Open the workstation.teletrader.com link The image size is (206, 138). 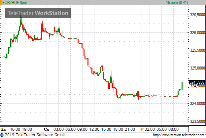[179, 135]
